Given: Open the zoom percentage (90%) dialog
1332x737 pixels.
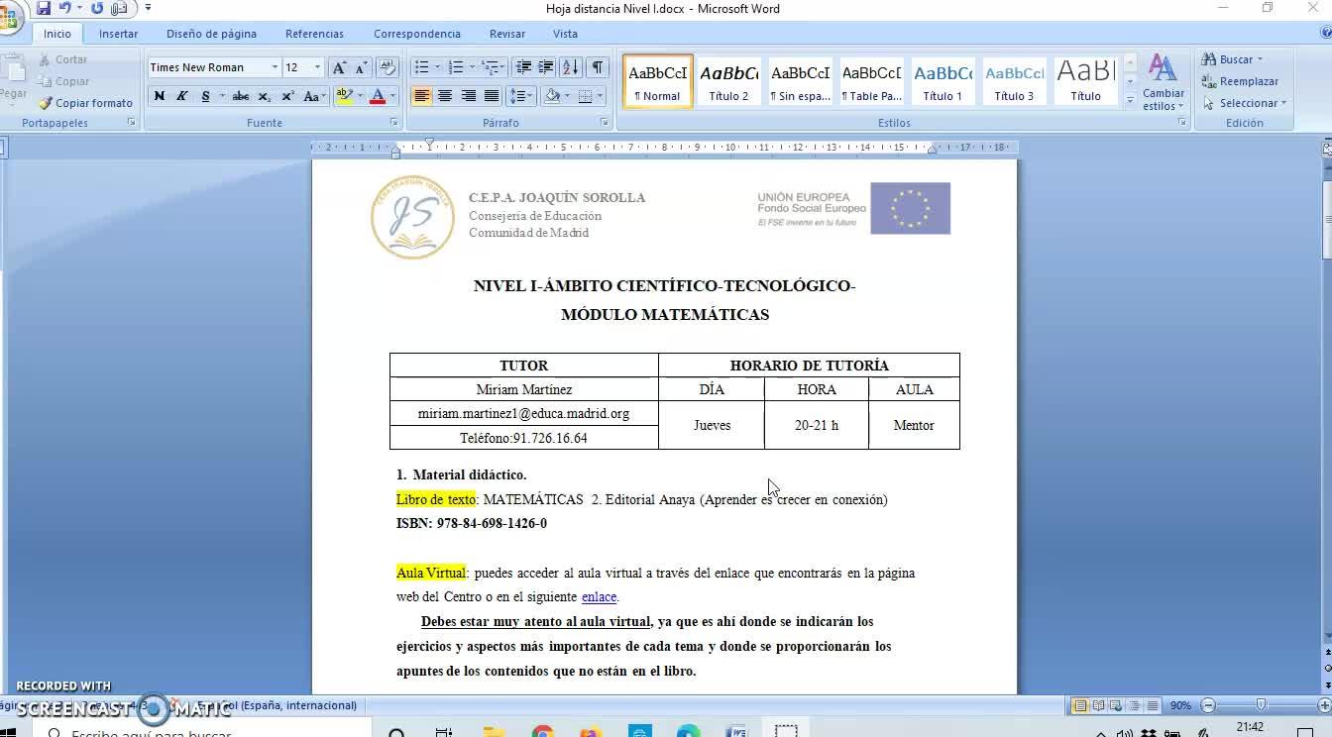Looking at the screenshot, I should tap(1180, 705).
